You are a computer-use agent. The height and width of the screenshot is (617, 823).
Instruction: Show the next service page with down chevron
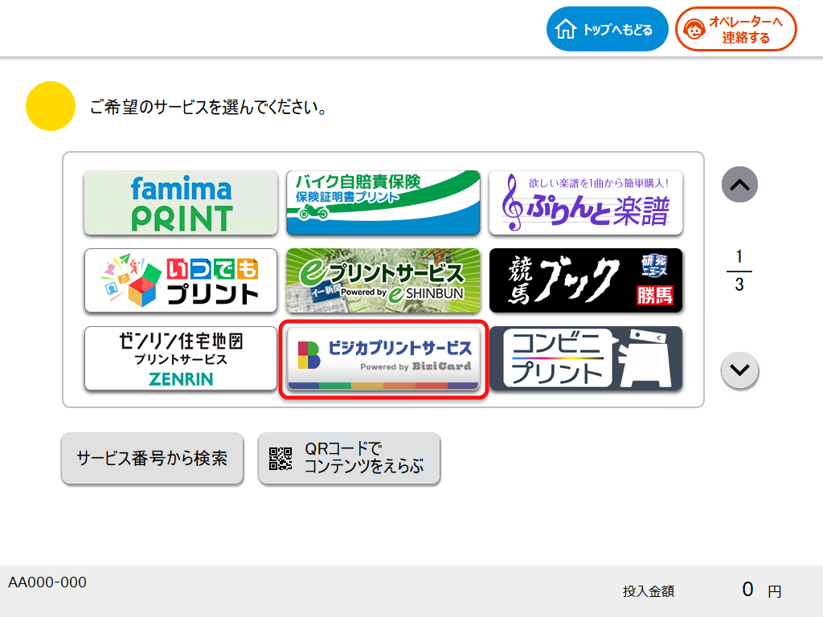pyautogui.click(x=739, y=370)
